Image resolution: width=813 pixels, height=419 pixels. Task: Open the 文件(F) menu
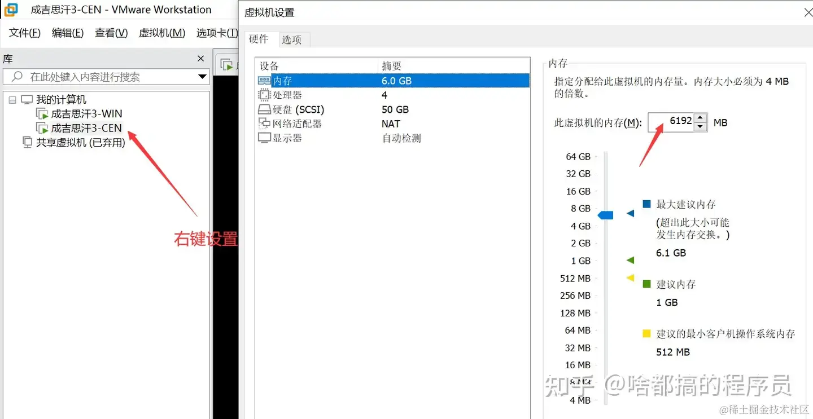pos(25,33)
